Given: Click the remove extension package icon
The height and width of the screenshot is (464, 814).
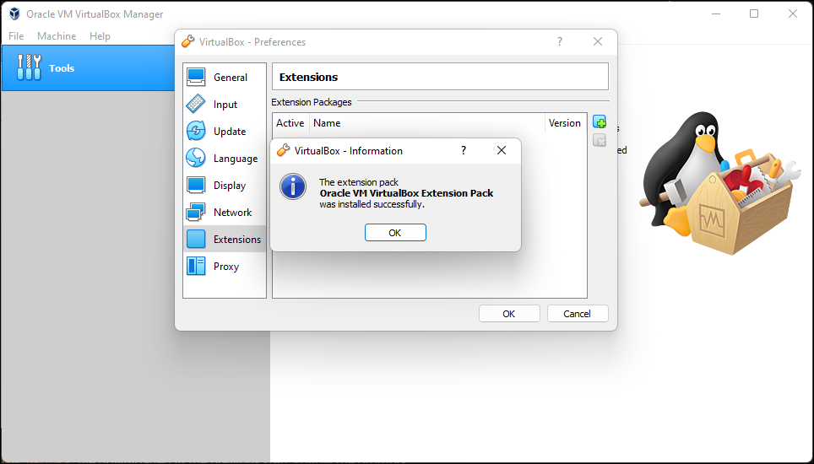Looking at the screenshot, I should click(x=600, y=141).
